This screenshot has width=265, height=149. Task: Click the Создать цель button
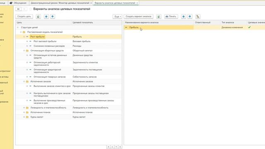(24, 17)
